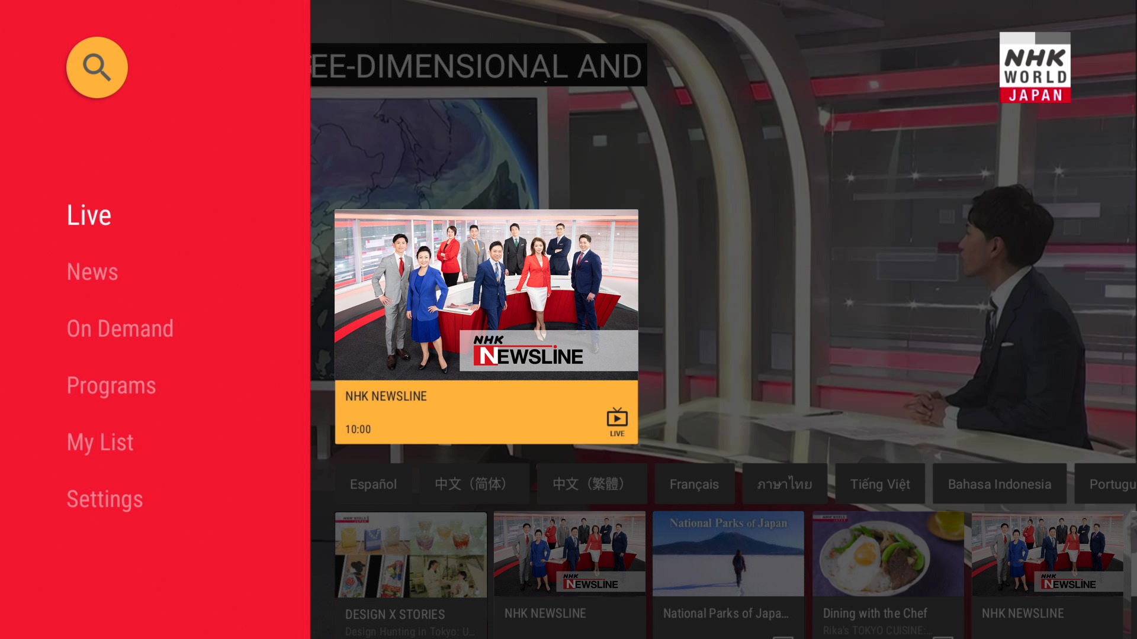Viewport: 1137px width, 639px height.
Task: Select 中文 (繁體) language button
Action: 592,484
